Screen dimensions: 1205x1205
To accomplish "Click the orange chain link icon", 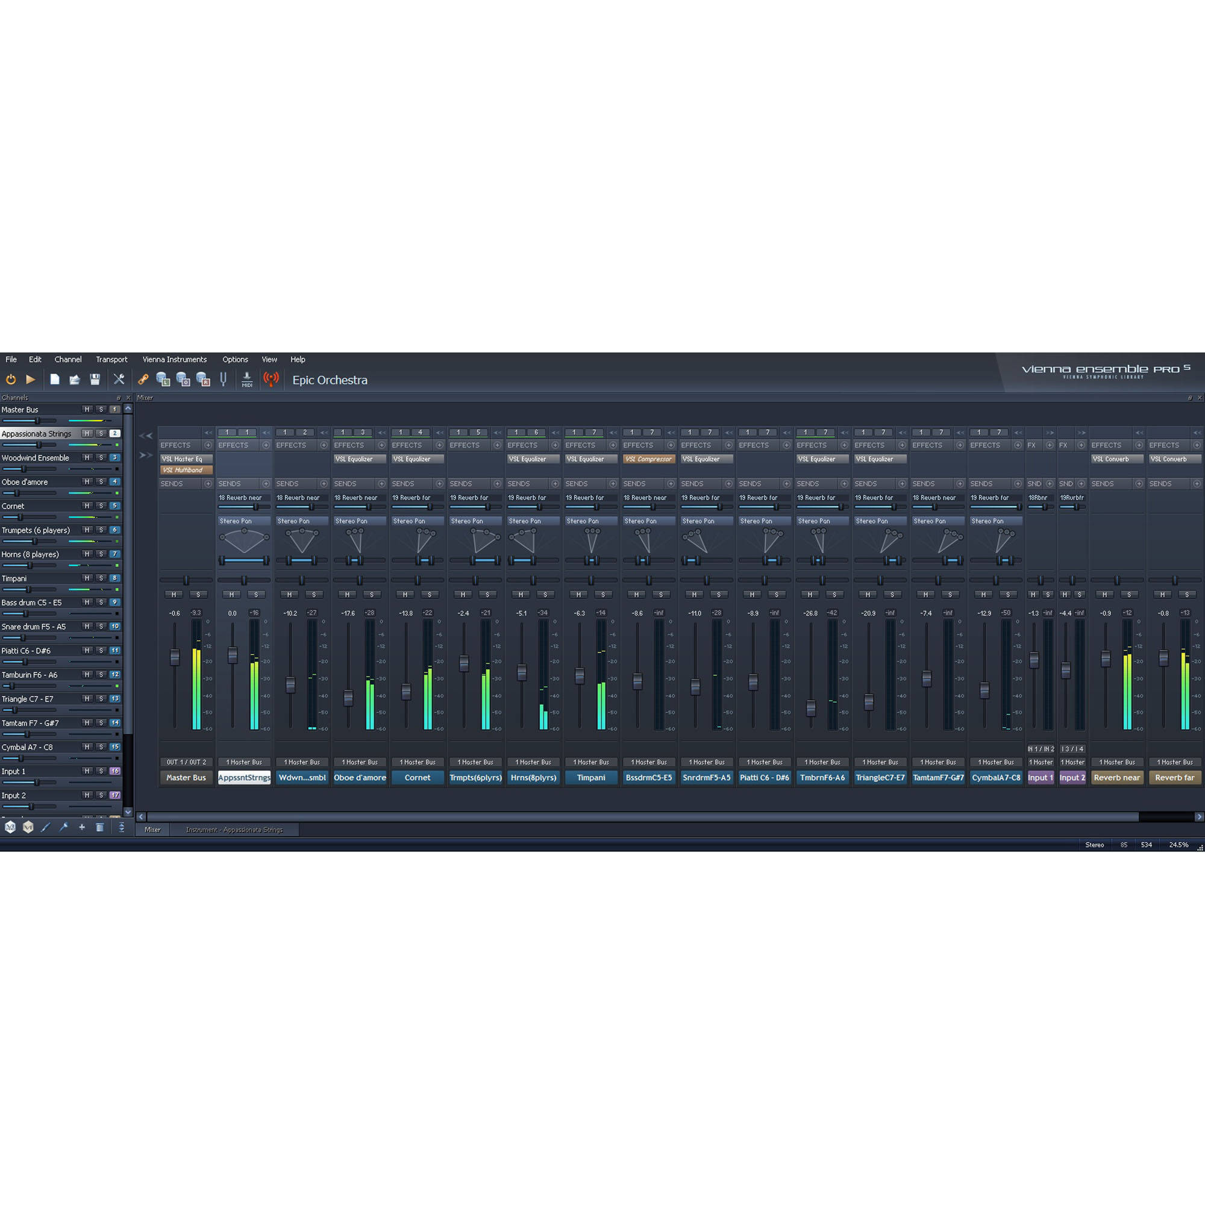I will (x=143, y=379).
